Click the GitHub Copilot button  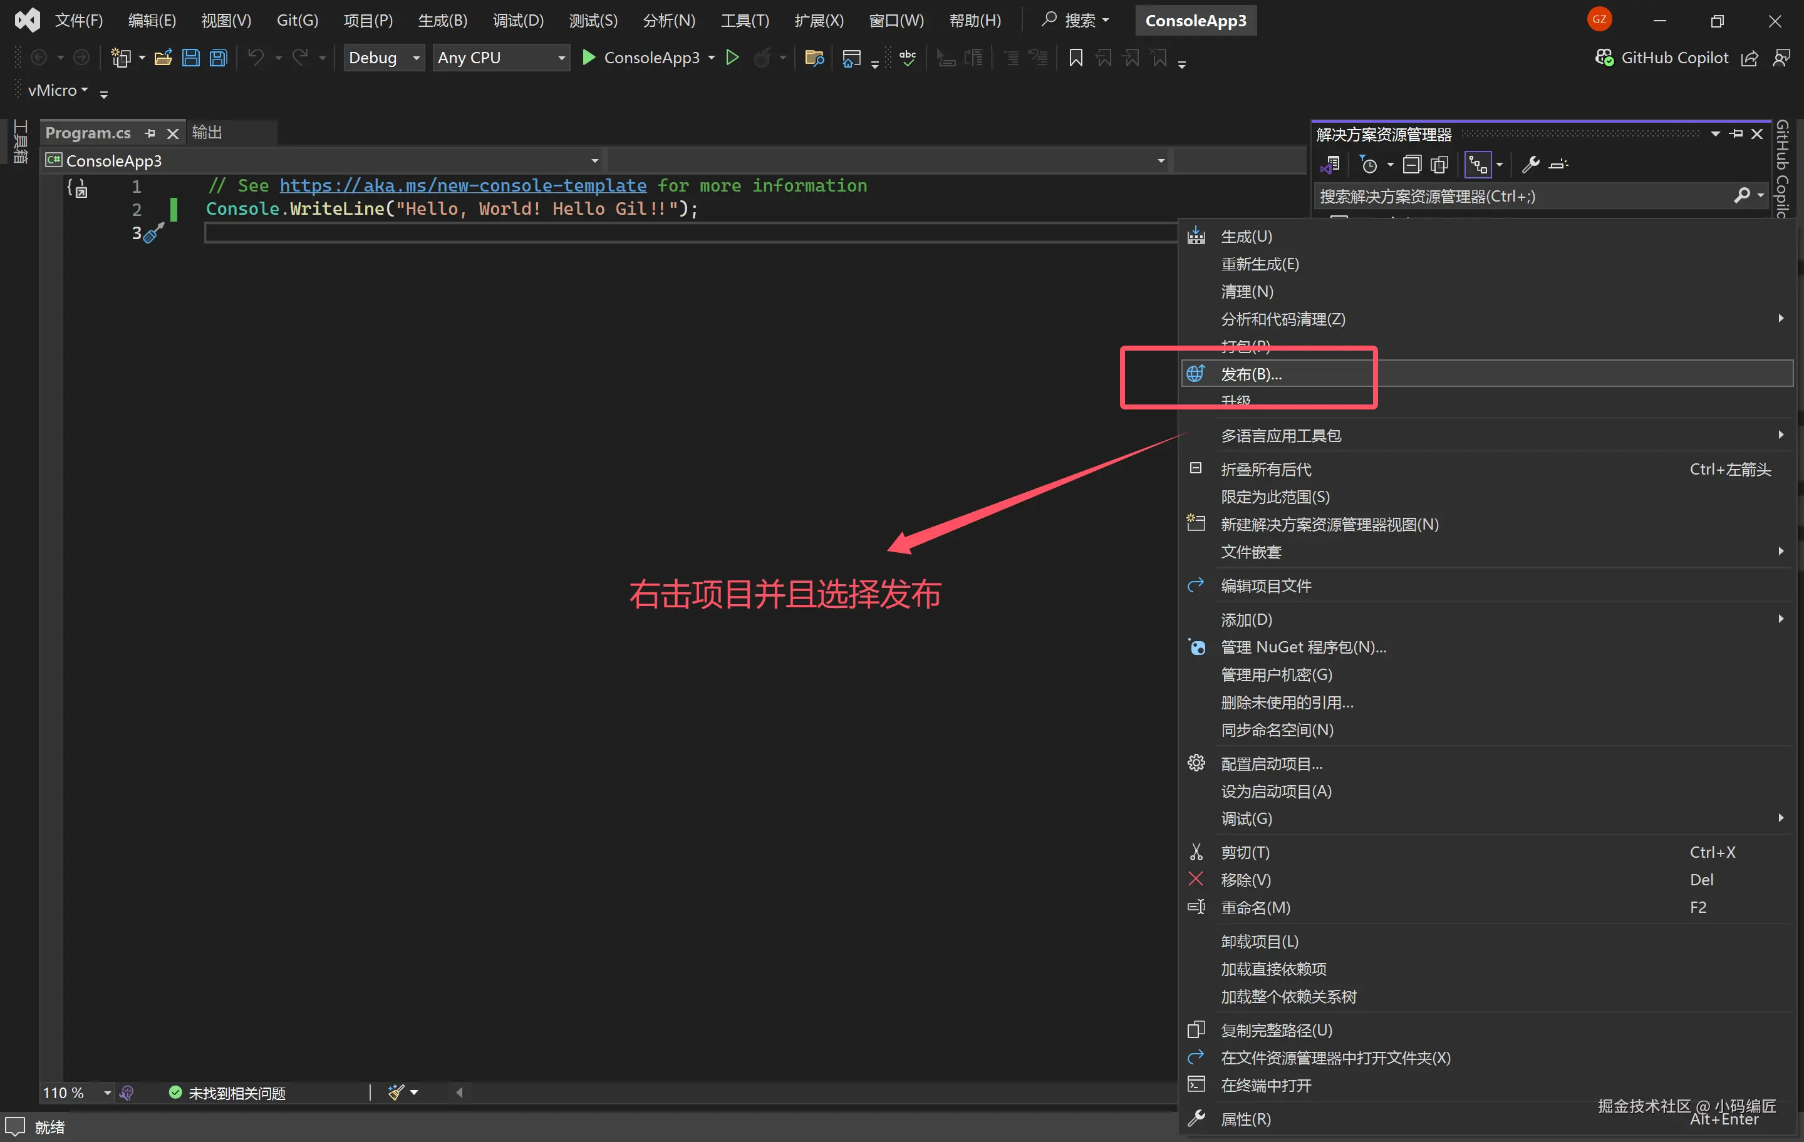(x=1662, y=58)
